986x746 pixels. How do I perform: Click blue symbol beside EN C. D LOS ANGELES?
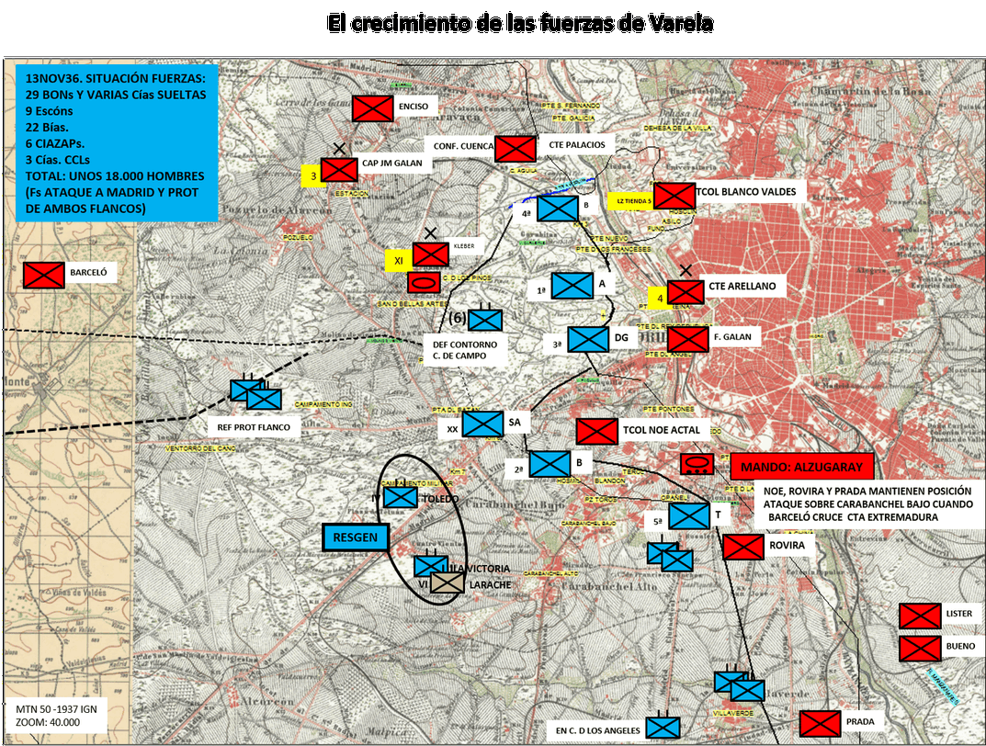tap(663, 726)
